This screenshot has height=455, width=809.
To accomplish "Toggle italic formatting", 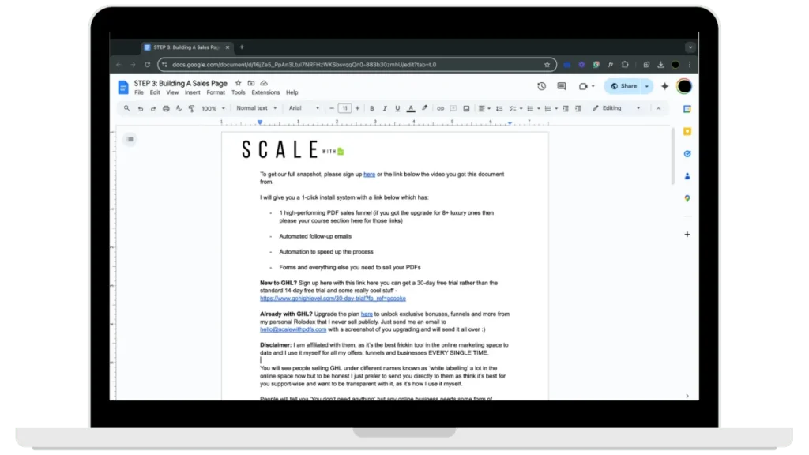I will (385, 108).
